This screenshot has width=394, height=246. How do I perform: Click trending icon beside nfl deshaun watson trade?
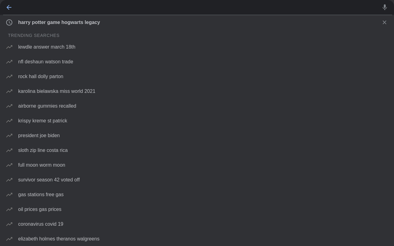pyautogui.click(x=9, y=62)
